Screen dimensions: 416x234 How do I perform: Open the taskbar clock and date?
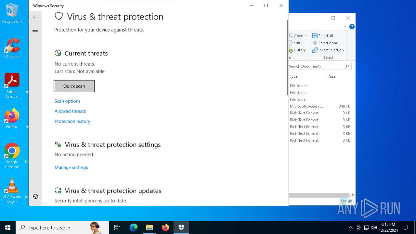click(388, 227)
